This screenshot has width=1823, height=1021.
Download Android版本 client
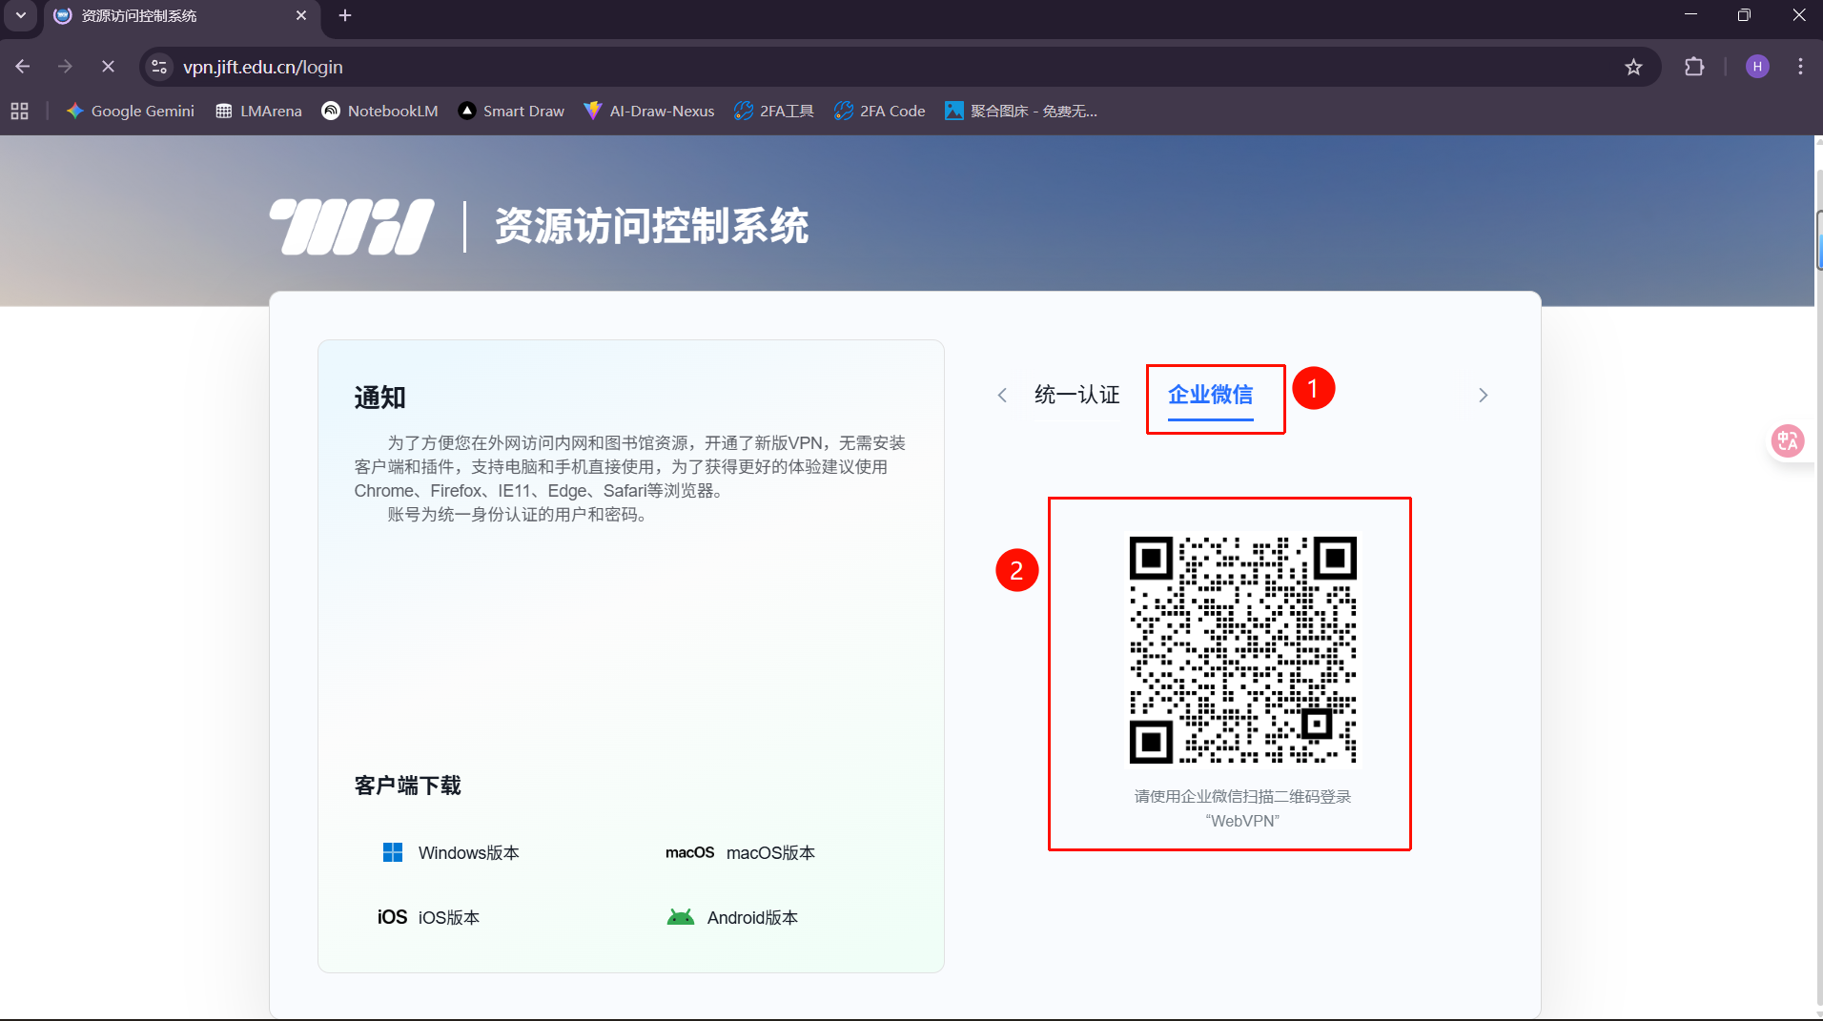coord(752,918)
